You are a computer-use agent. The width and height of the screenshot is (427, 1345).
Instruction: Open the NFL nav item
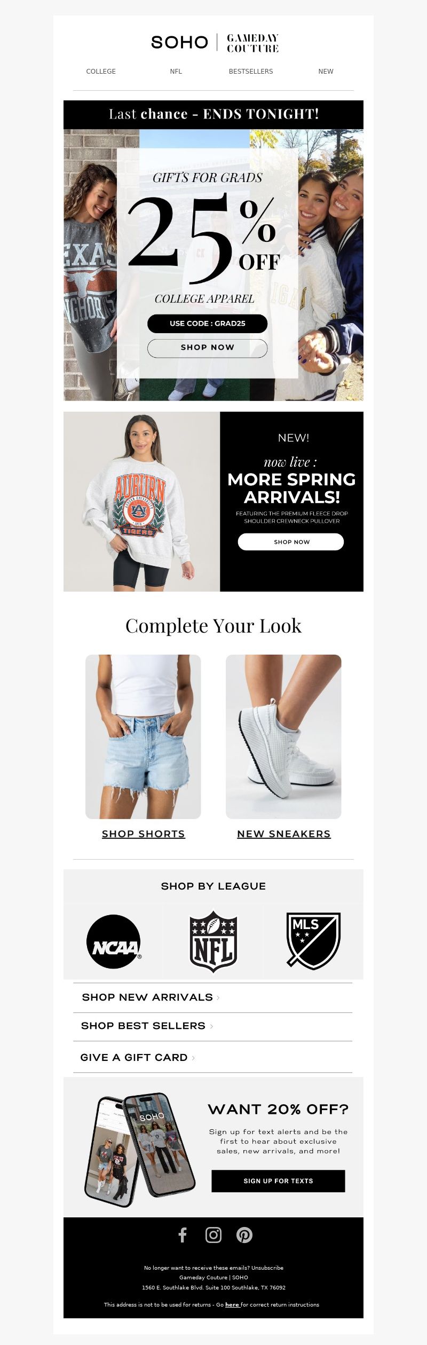(x=176, y=72)
